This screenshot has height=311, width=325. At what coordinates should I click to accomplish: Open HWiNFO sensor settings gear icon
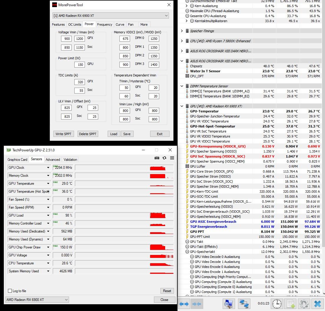click(304, 304)
